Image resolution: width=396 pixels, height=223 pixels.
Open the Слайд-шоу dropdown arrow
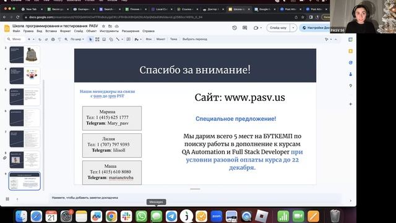pyautogui.click(x=293, y=28)
